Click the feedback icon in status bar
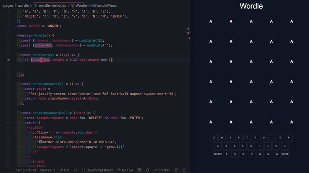The height and width of the screenshot is (173, 309). point(176,170)
